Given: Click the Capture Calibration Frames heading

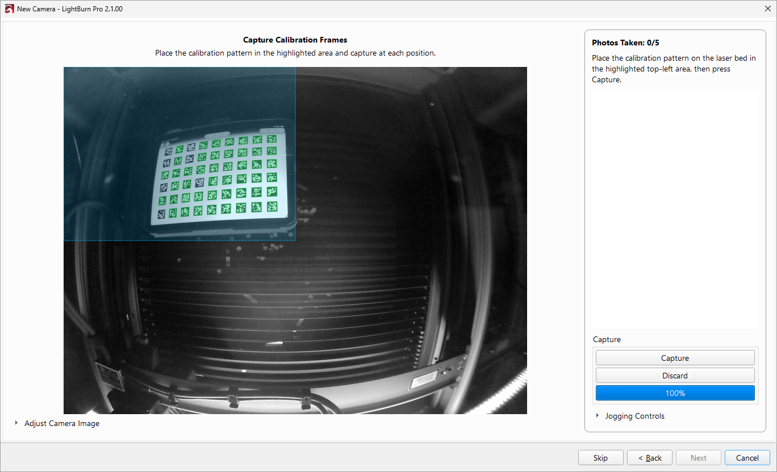Looking at the screenshot, I should (295, 40).
